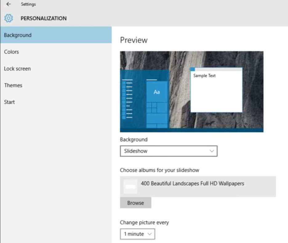Open the Themes section
This screenshot has height=243, width=288.
pos(56,85)
